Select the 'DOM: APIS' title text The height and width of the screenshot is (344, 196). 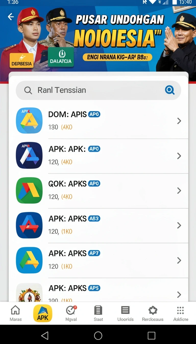[67, 114]
